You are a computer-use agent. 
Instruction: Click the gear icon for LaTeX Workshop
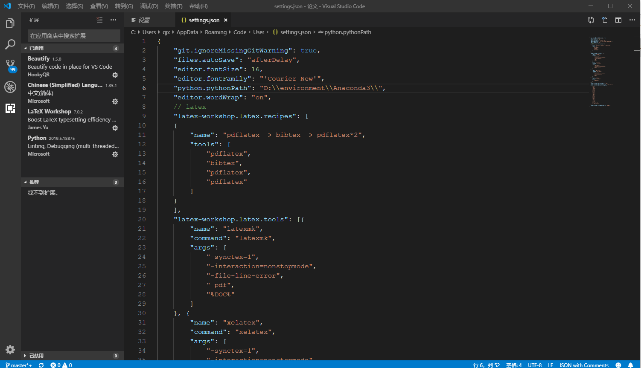tap(115, 128)
